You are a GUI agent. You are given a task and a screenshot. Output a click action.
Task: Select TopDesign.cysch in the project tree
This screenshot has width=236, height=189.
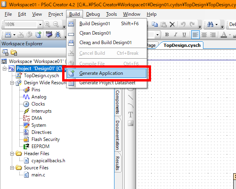click(41, 76)
